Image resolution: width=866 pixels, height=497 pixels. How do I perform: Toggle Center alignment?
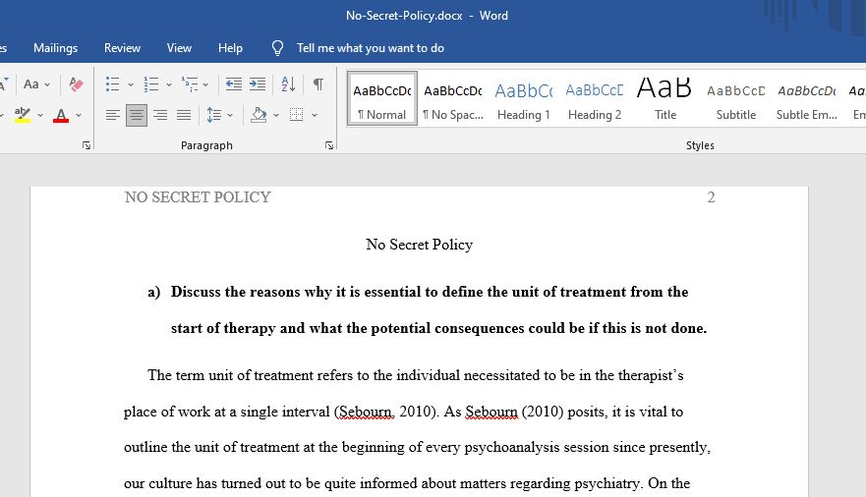pyautogui.click(x=137, y=115)
